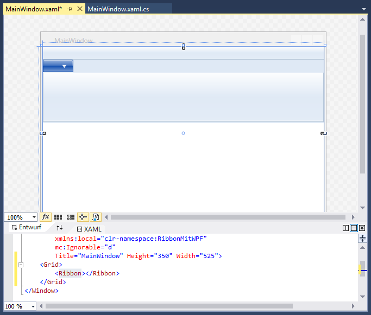Enable snapping to gridlines
Screen dimensions: 371x315
pyautogui.click(x=70, y=217)
